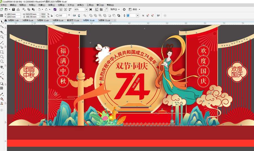Image resolution: width=254 pixels, height=151 pixels.
Task: Switch to 74周年 12.cdr tab
Action: [x=43, y=20]
